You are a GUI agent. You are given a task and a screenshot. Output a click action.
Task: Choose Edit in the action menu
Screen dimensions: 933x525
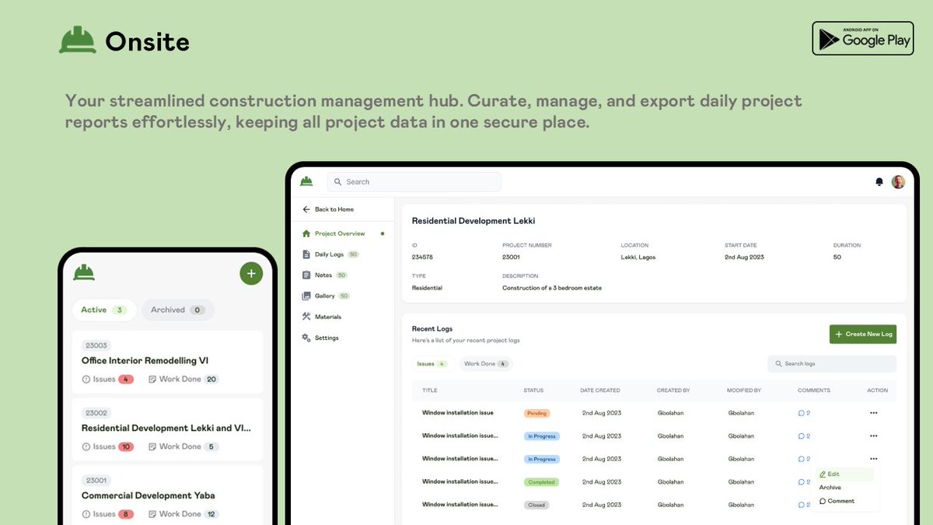pos(845,474)
